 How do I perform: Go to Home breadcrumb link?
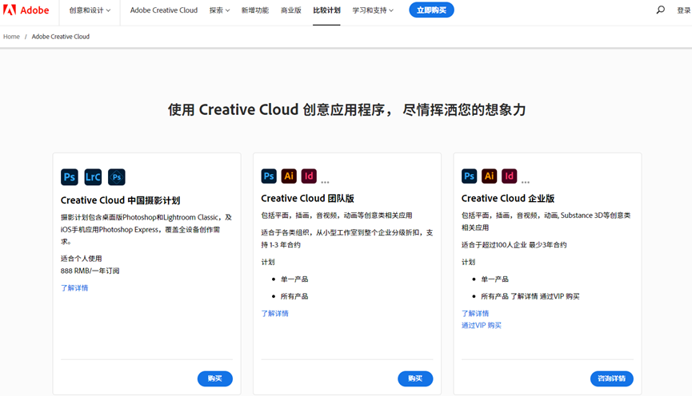click(x=11, y=37)
